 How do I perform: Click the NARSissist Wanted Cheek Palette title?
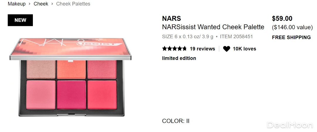[x=213, y=27]
